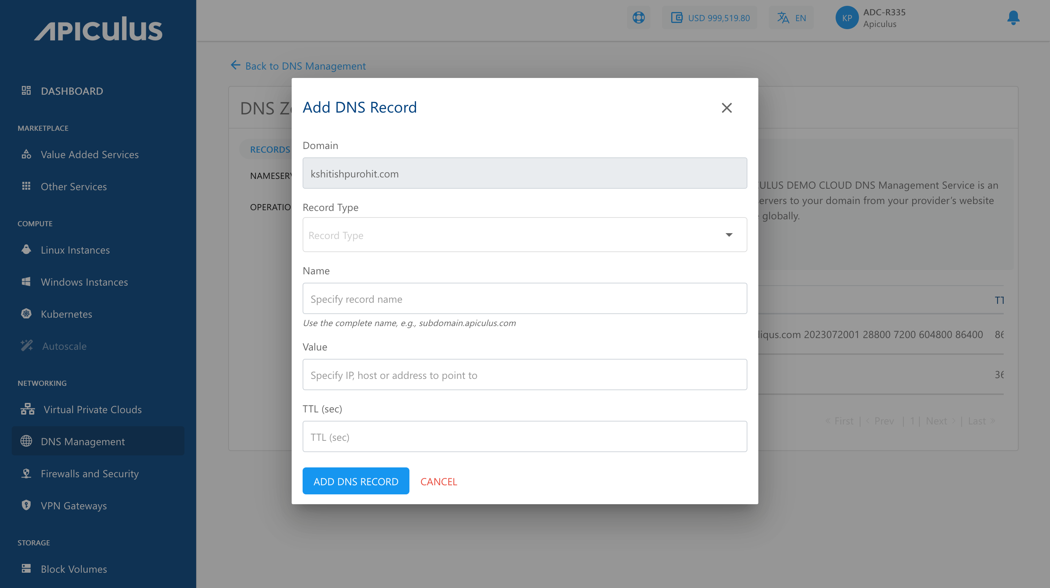Click the back arrow icon
Screen dimensions: 1050x588
(x=236, y=65)
